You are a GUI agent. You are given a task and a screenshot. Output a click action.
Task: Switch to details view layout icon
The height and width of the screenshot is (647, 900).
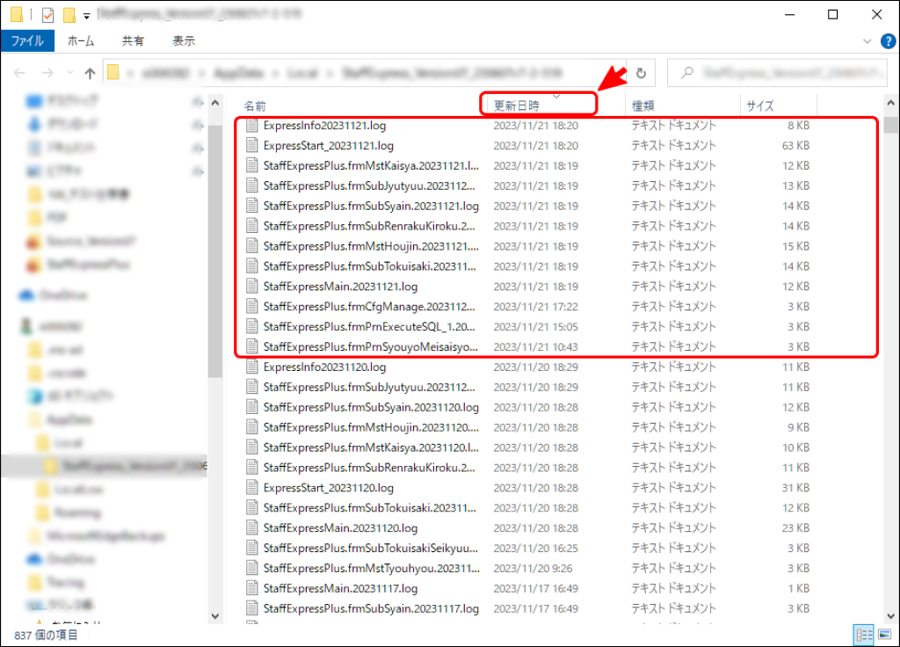(864, 635)
